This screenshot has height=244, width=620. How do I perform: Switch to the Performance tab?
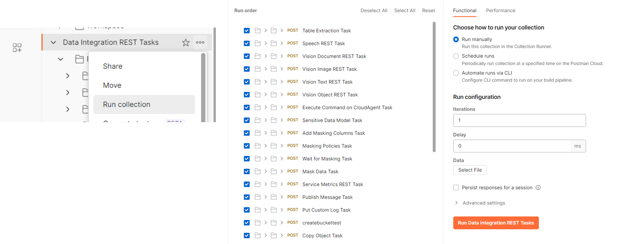pos(501,11)
